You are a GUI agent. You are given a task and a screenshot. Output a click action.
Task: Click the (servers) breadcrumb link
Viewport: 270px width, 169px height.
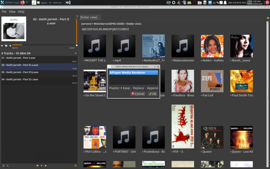click(86, 24)
